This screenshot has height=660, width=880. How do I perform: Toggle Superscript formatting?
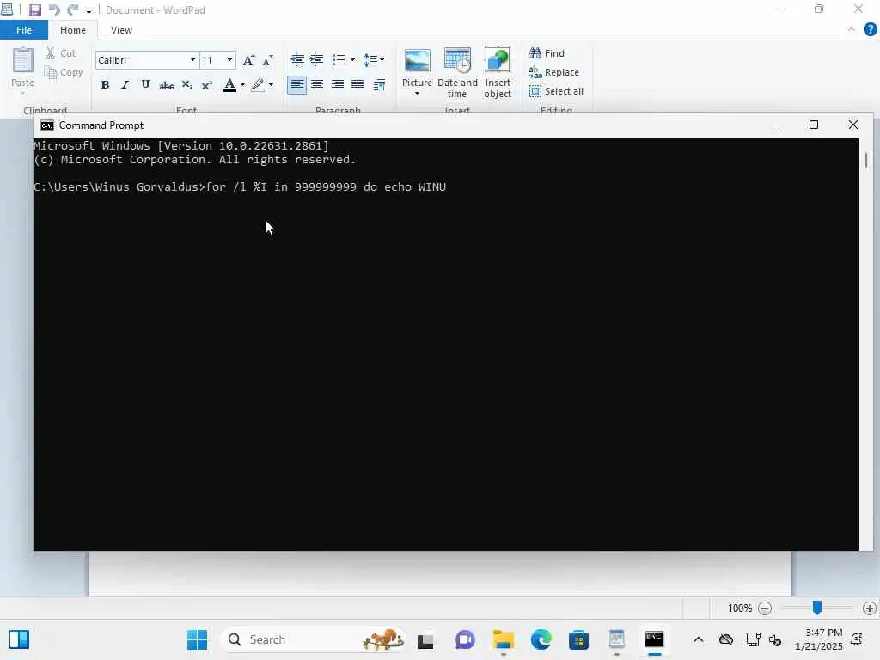206,85
